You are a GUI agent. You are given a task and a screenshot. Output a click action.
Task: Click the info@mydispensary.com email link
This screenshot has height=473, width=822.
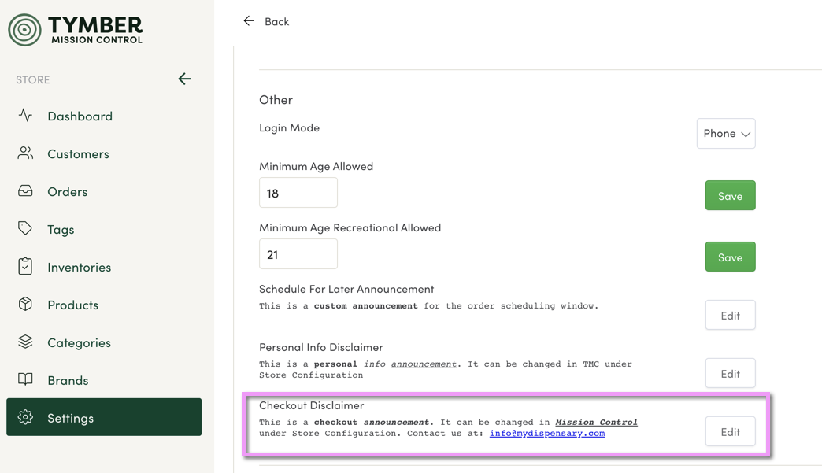[546, 433]
